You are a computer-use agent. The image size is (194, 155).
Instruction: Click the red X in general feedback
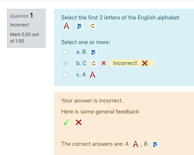click(x=79, y=122)
